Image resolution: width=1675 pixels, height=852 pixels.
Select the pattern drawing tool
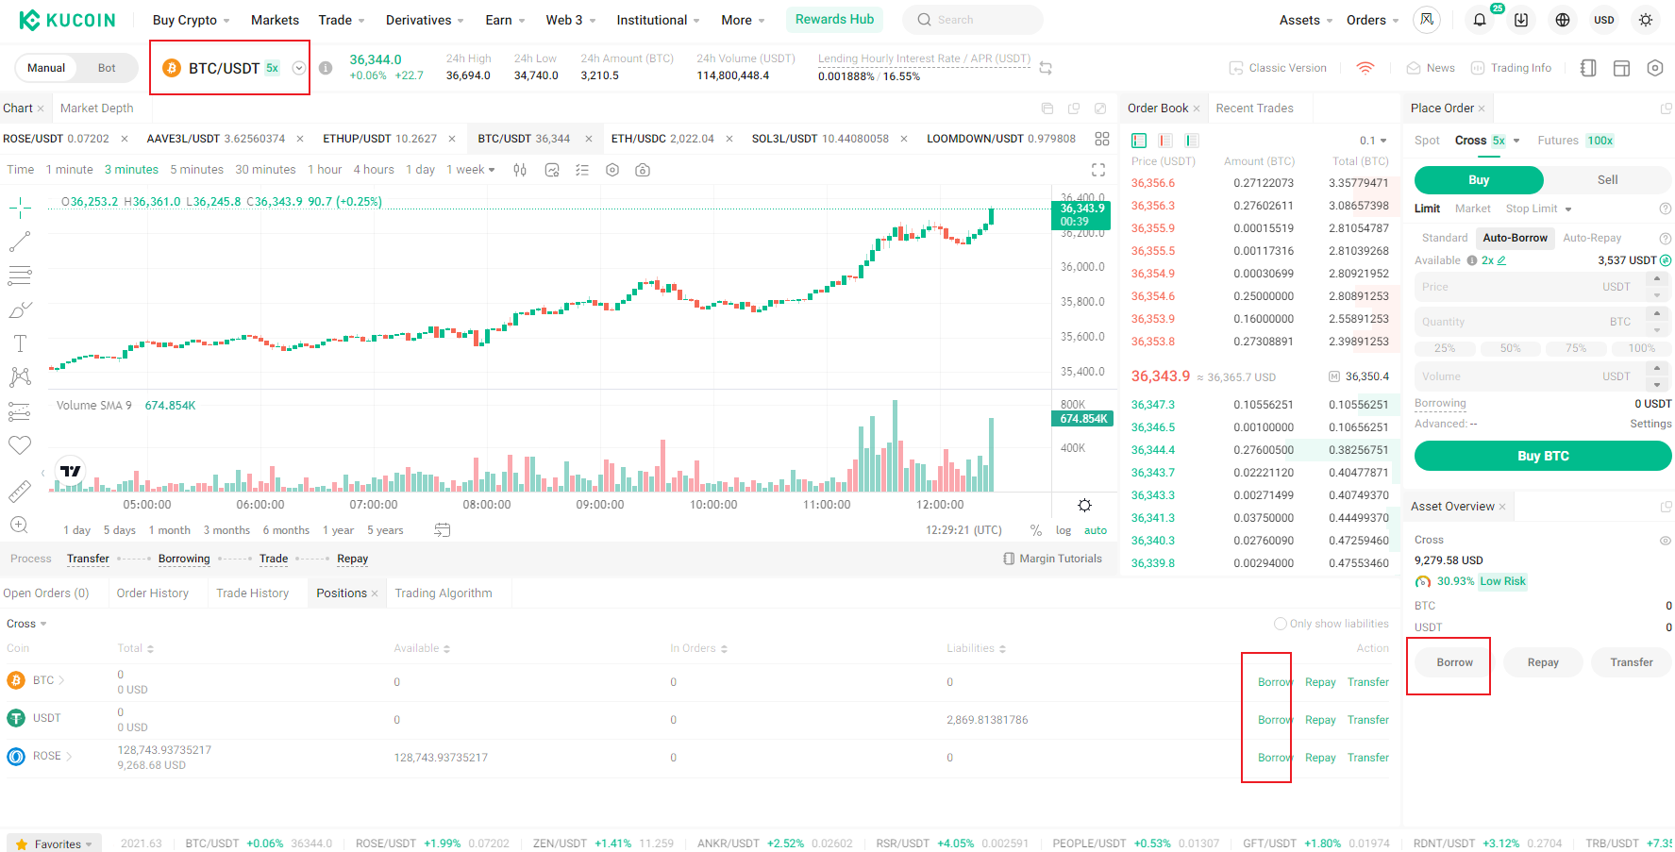pyautogui.click(x=20, y=377)
